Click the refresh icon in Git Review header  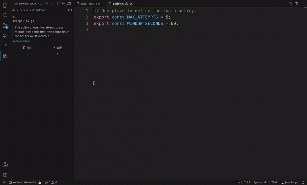tap(47, 4)
